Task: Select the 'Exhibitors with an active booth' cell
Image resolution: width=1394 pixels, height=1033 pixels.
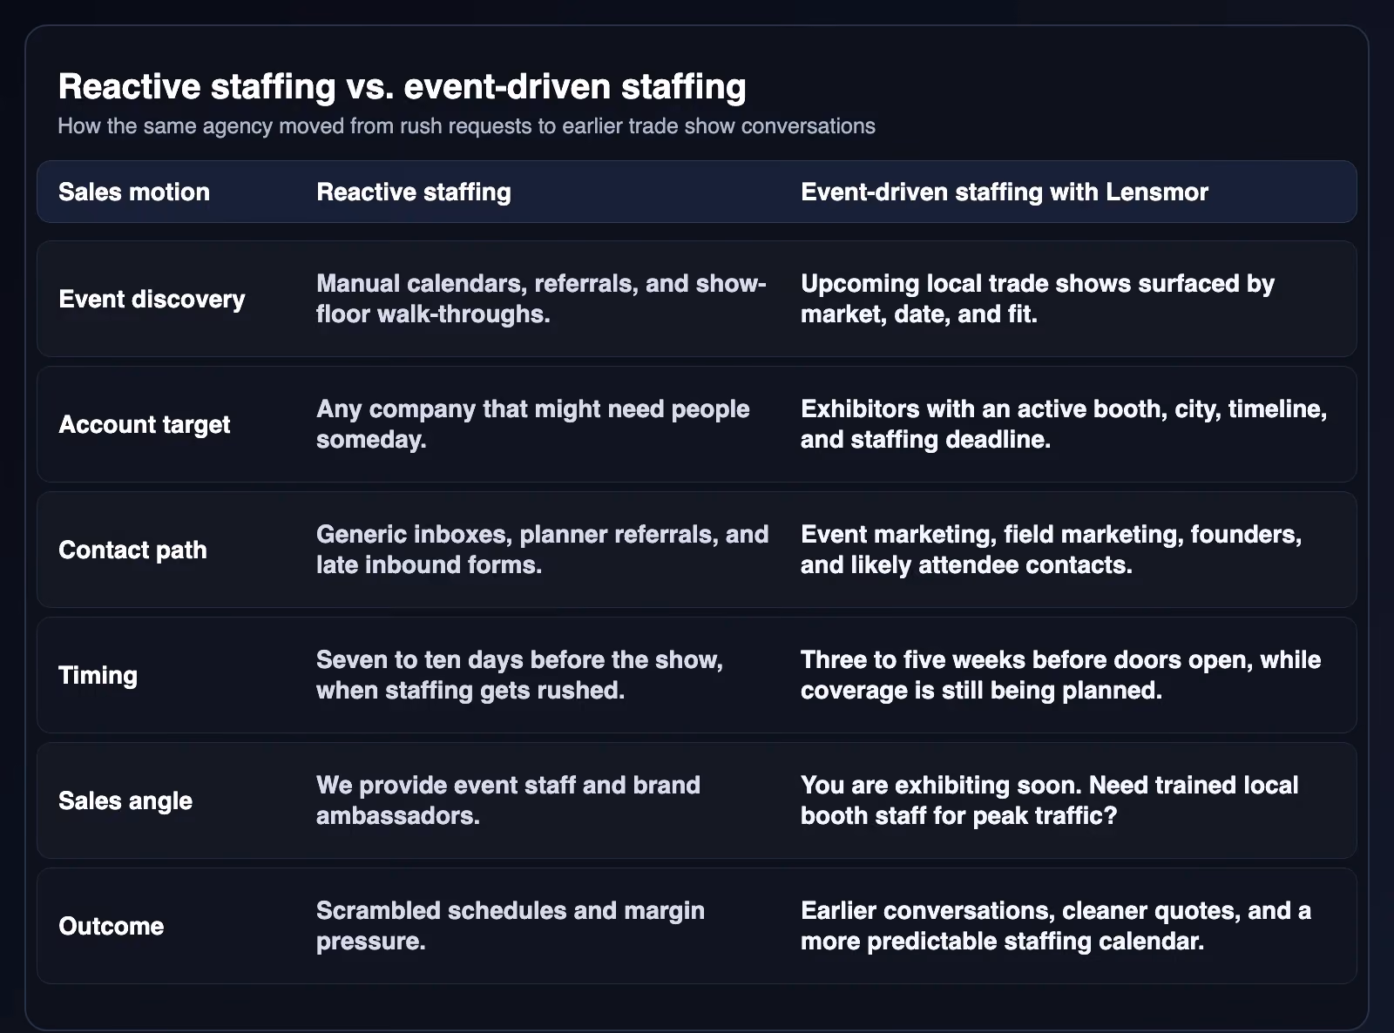Action: [1064, 424]
